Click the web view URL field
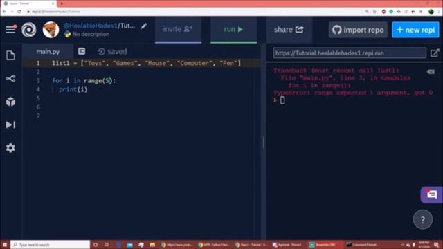443x249 pixels. pos(350,53)
